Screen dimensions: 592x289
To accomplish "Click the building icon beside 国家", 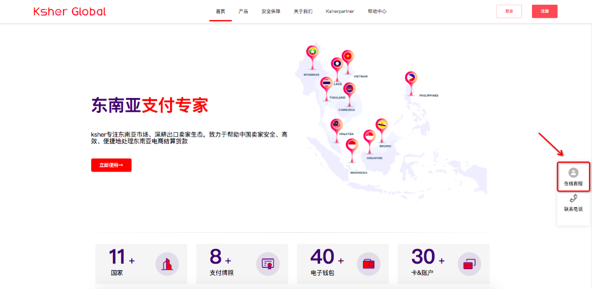I will coord(167,264).
